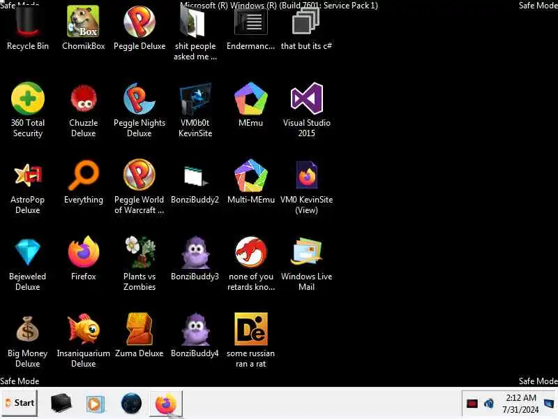Image resolution: width=558 pixels, height=419 pixels.
Task: Click the red flag tray icon
Action: 472,404
